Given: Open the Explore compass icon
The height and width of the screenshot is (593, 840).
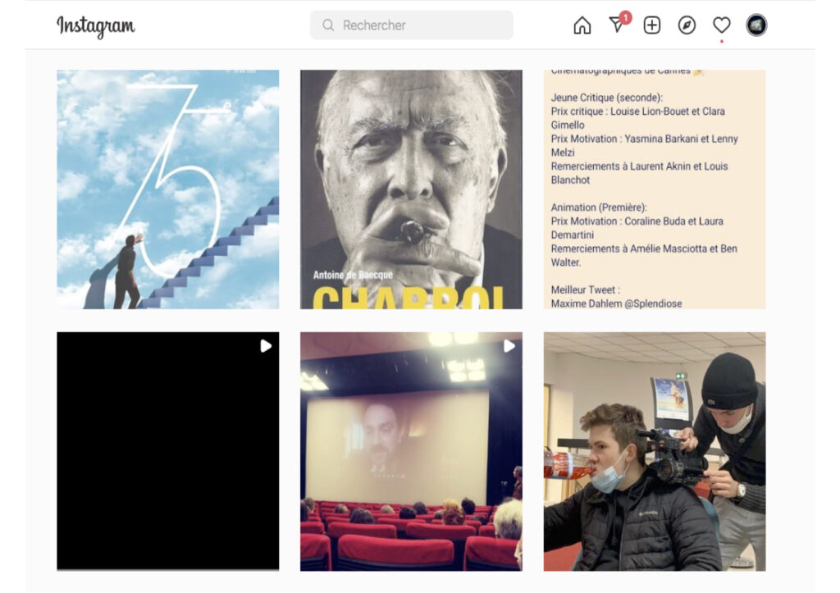Looking at the screenshot, I should [687, 25].
